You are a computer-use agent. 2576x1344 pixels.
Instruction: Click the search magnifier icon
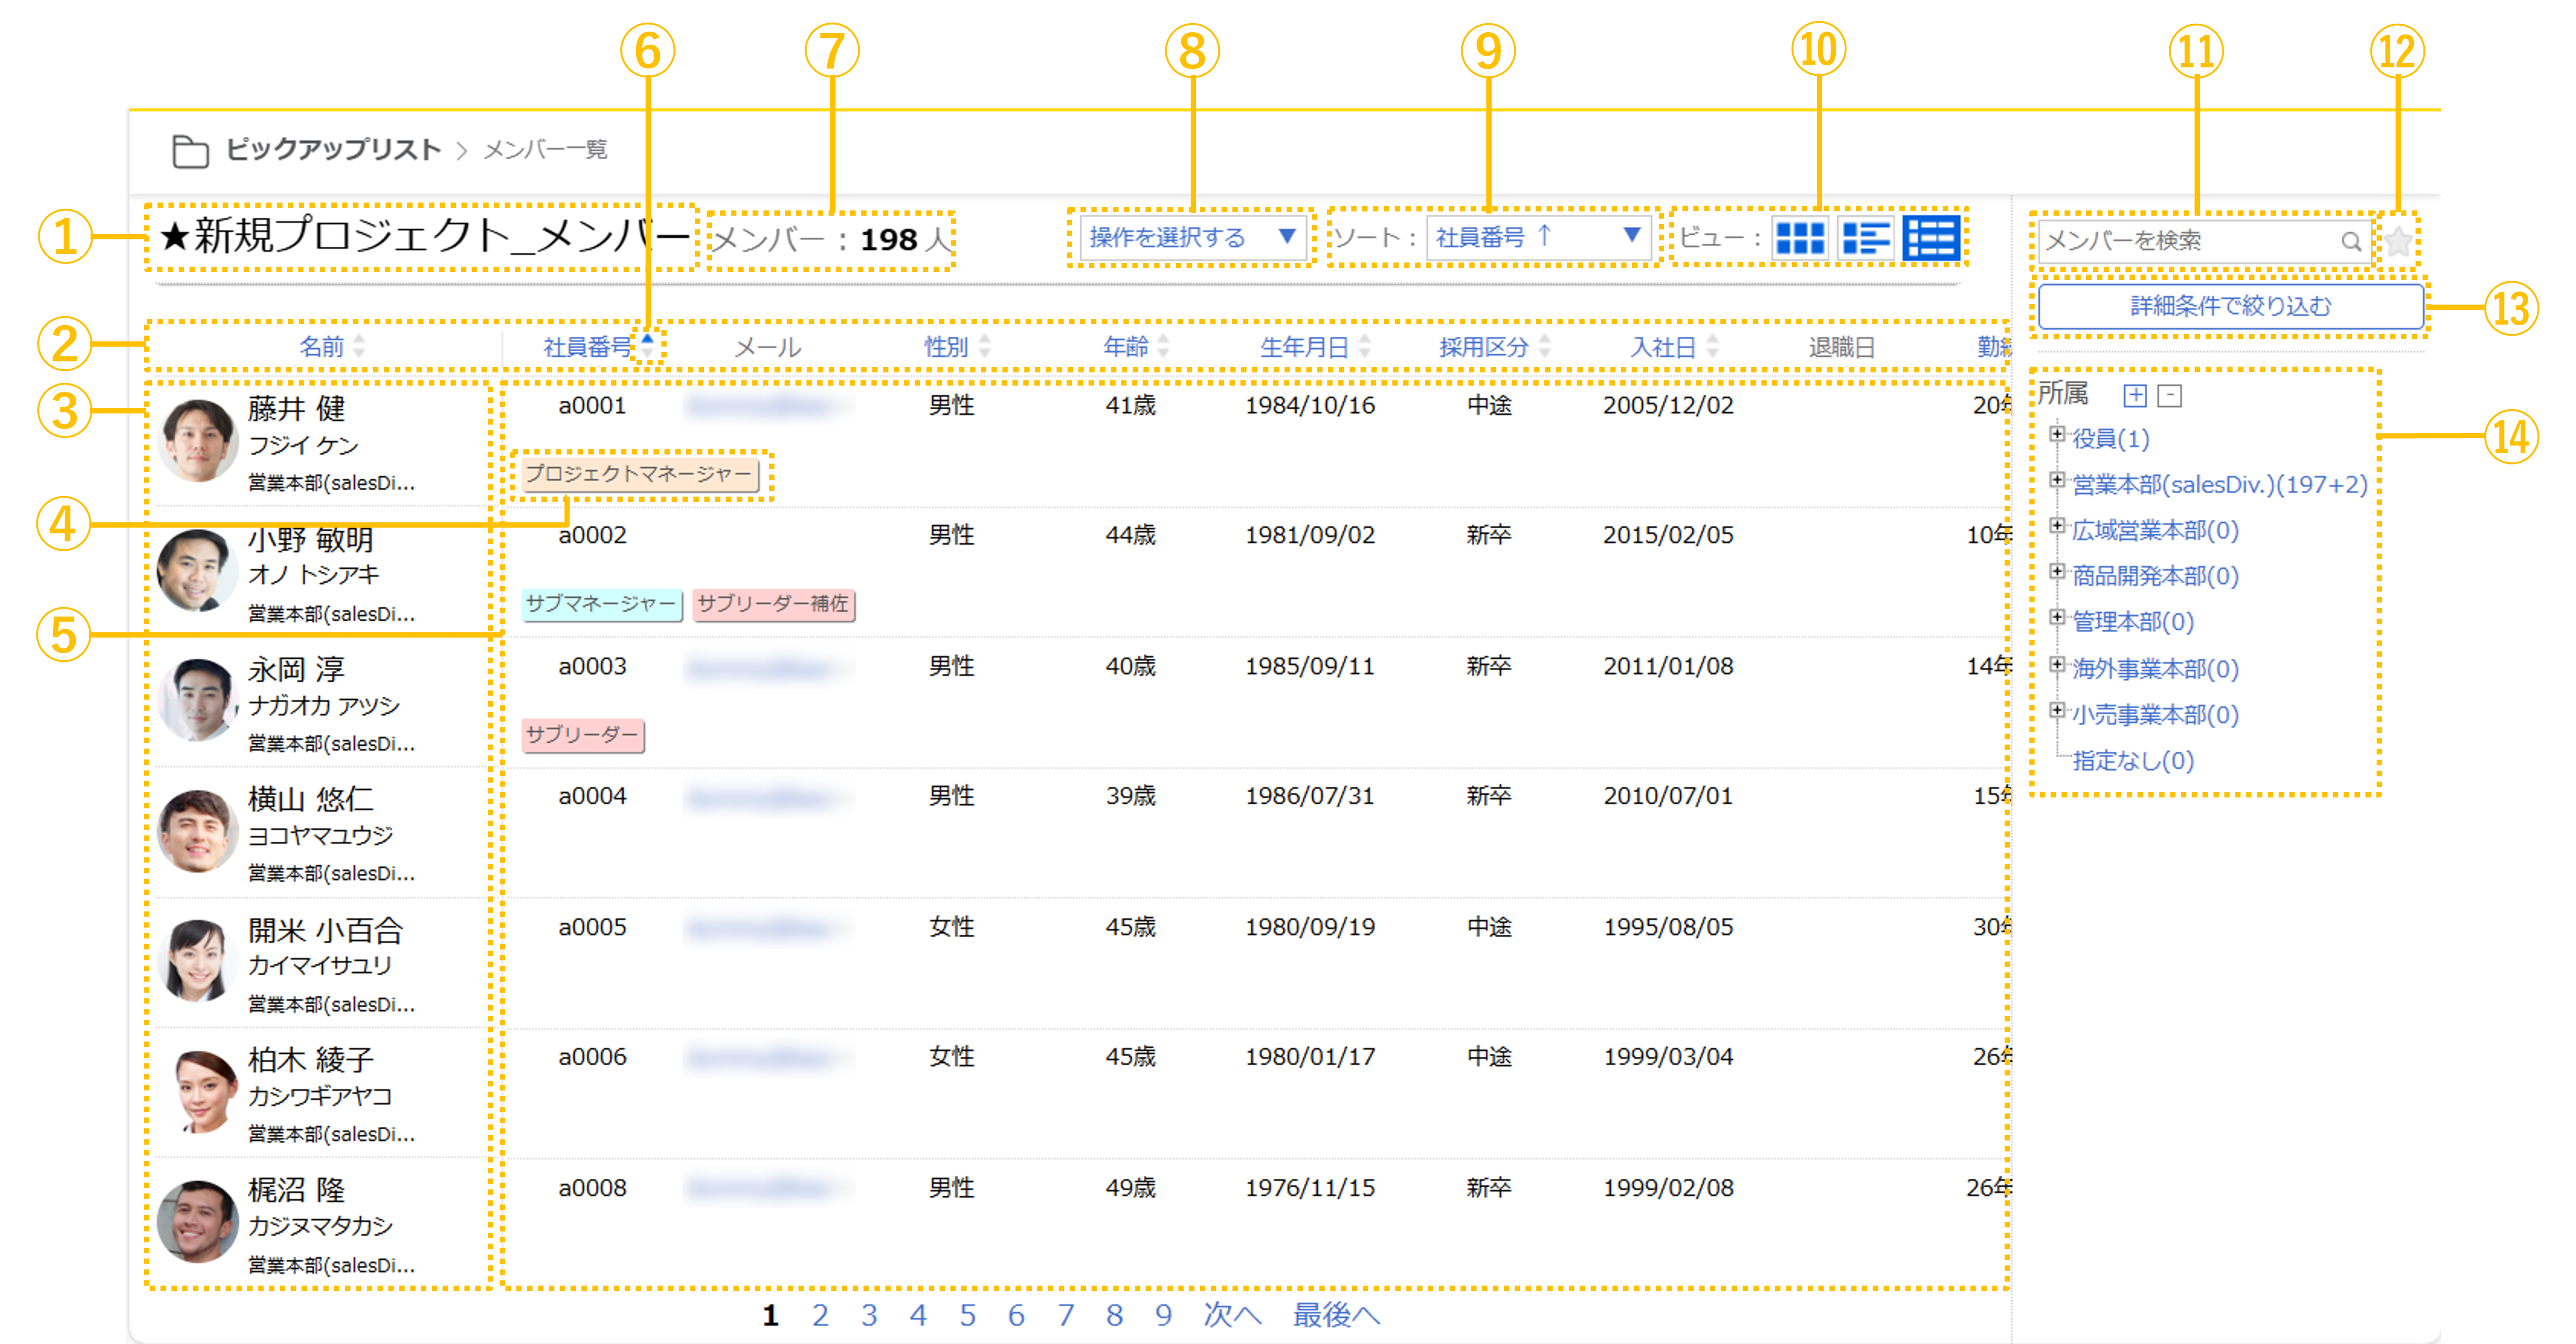tap(2350, 241)
